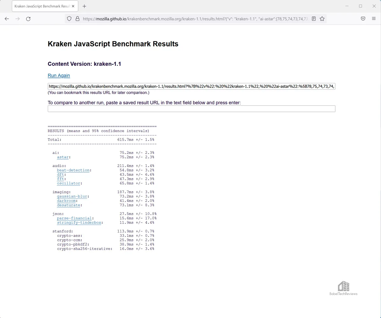Open the tracking protection shield
This screenshot has width=381, height=318.
coord(69,19)
